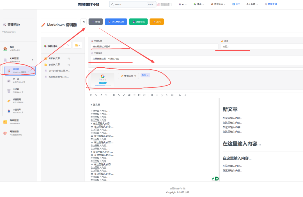Image resolution: width=303 pixels, height=197 pixels.
Task: Apply italic formatting
Action: (101, 95)
